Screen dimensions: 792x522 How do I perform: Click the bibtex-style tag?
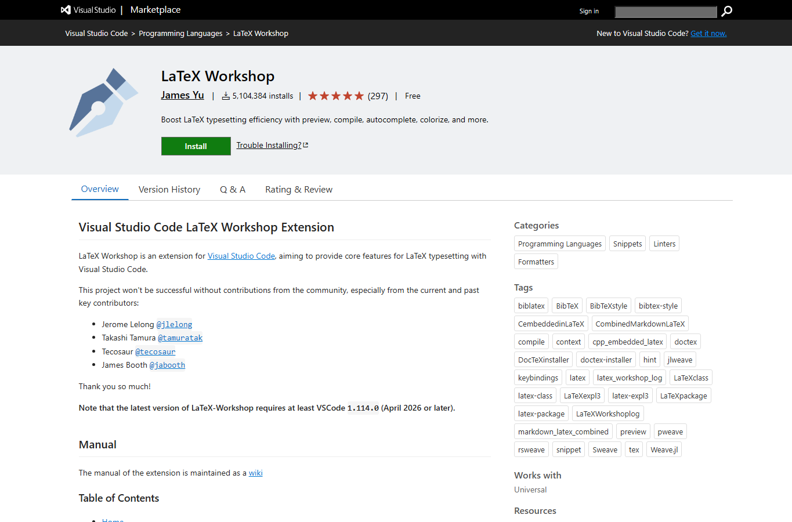click(658, 306)
